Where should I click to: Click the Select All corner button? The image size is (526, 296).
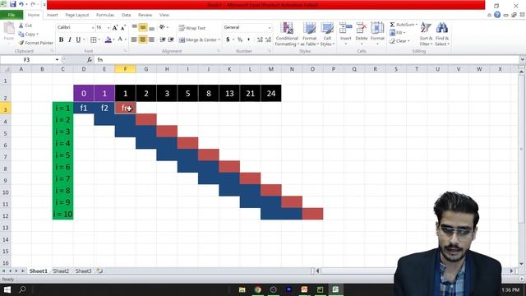(6, 69)
